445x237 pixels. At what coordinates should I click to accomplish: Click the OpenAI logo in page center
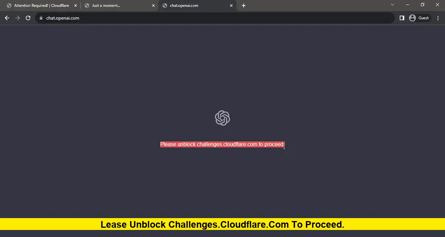(222, 118)
